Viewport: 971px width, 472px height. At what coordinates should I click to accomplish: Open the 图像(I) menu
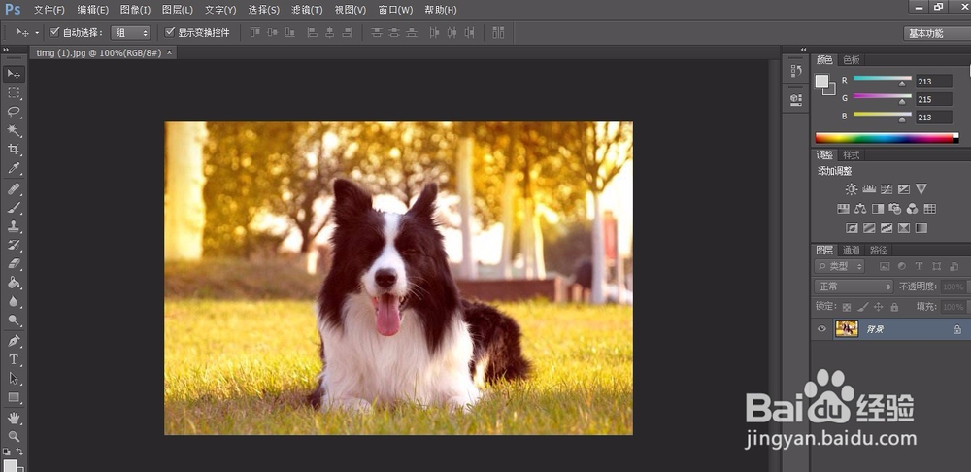[x=135, y=10]
